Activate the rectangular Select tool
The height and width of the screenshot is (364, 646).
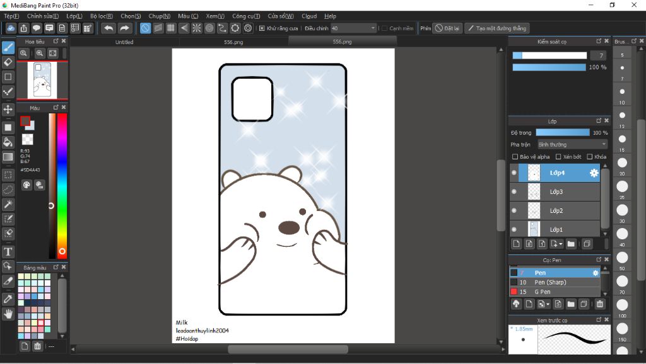pyautogui.click(x=8, y=175)
